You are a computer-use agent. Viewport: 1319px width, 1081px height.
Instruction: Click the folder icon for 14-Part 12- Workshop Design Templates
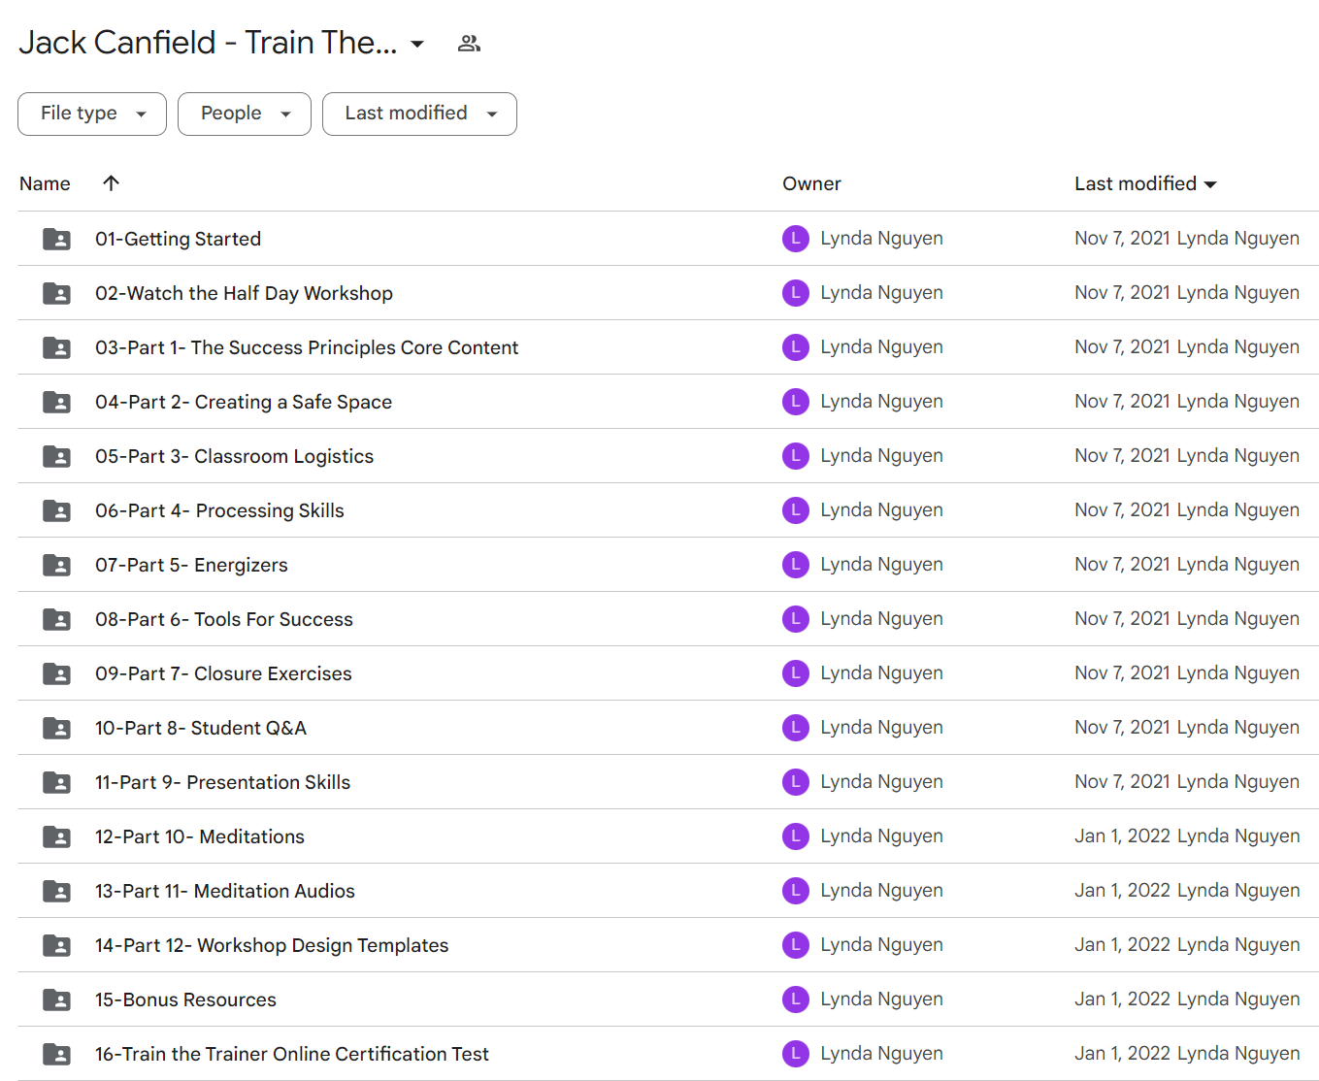[56, 945]
